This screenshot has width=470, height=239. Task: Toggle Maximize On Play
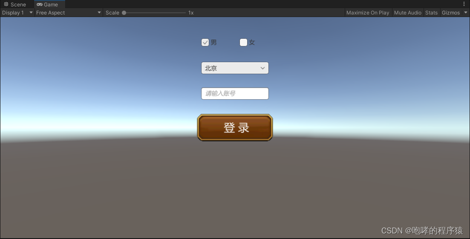pyautogui.click(x=368, y=13)
